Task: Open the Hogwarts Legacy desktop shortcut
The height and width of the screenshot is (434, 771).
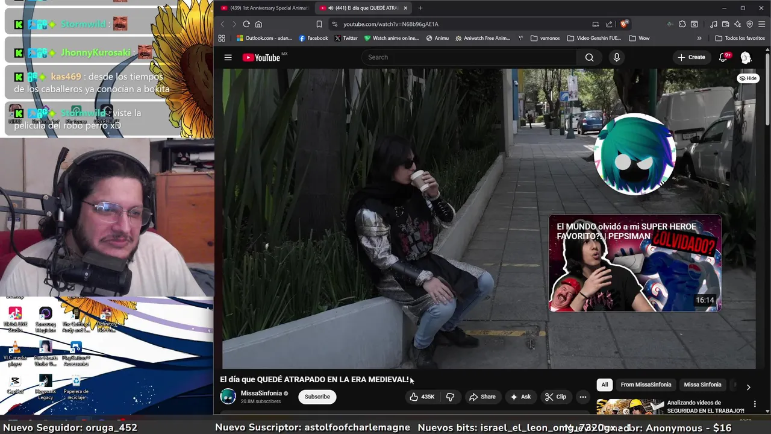Action: point(45,388)
